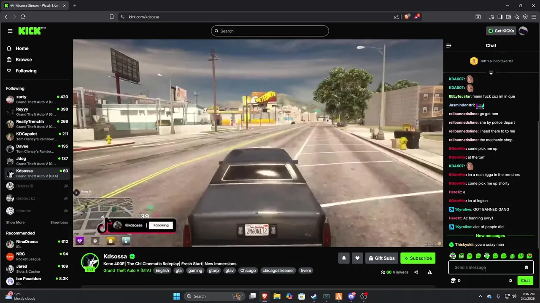The image size is (540, 303).
Task: Open File Explorer from the taskbar
Action: [277, 296]
